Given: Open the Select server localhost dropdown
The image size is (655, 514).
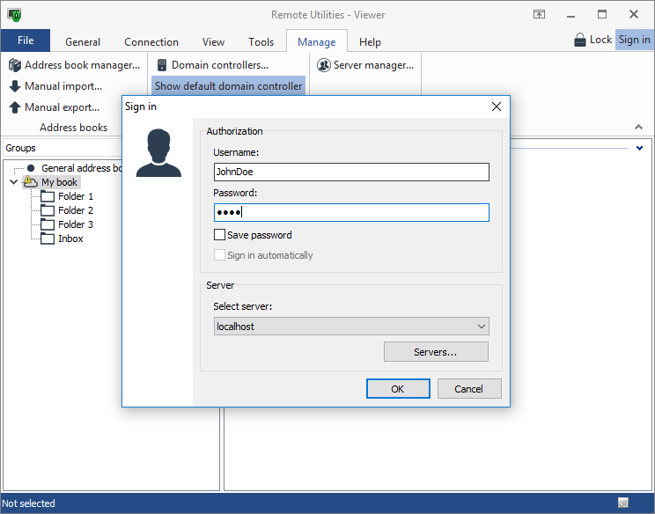Looking at the screenshot, I should click(351, 327).
